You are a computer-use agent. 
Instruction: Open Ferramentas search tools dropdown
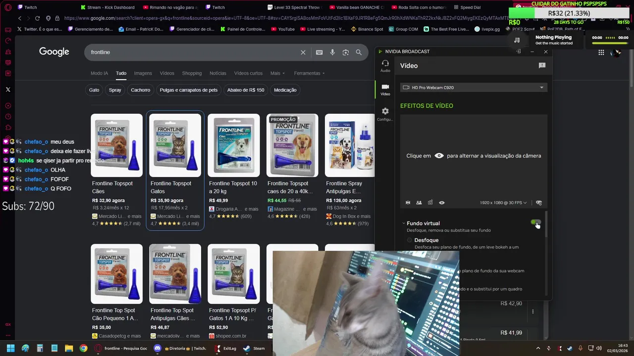pyautogui.click(x=310, y=73)
